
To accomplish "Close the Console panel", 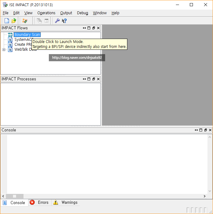I will 210,130.
